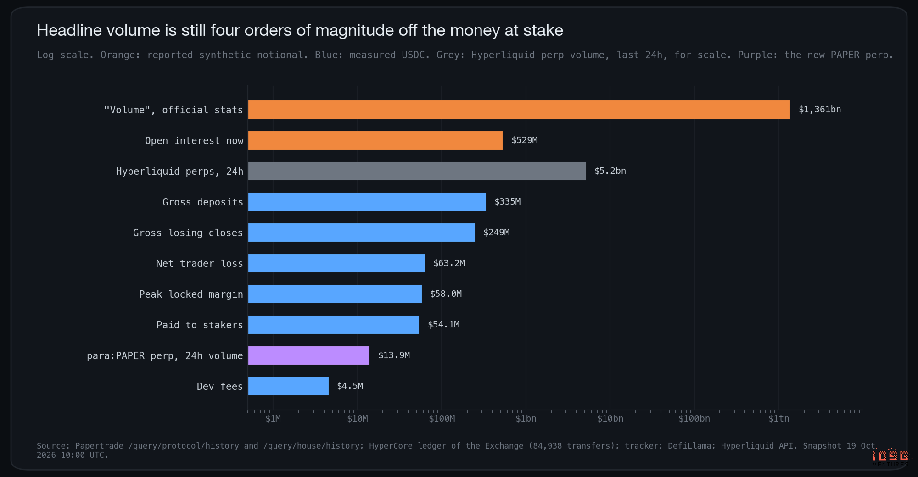Click the Log scale subtitle legend
The image size is (918, 477).
465,55
